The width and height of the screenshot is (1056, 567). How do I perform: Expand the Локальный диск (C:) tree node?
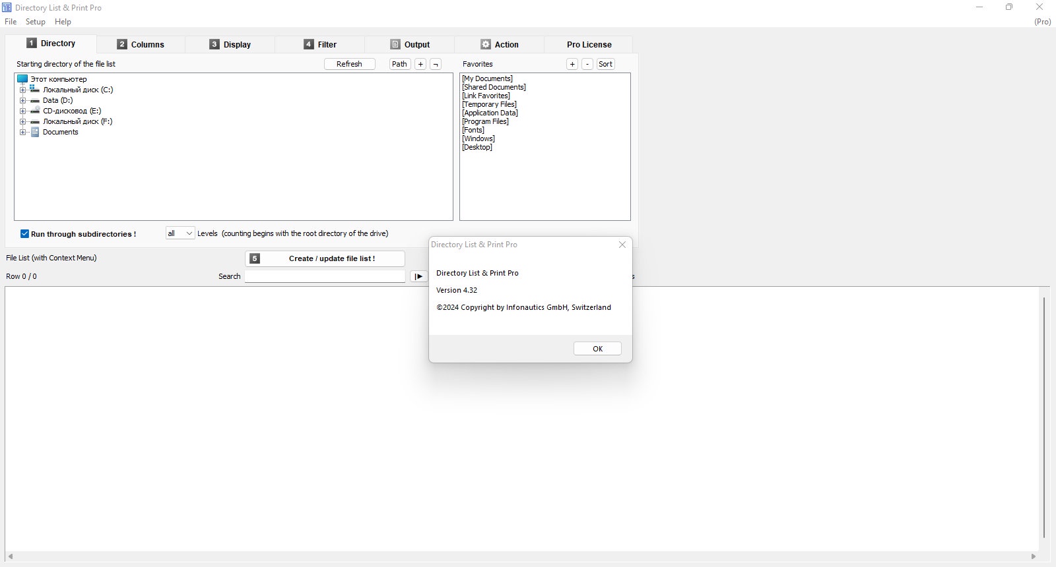coord(22,90)
